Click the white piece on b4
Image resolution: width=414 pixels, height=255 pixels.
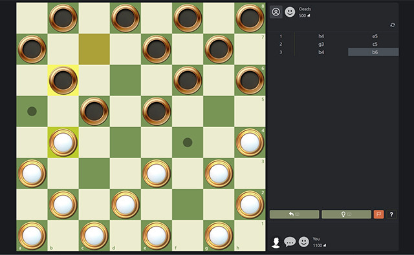[x=63, y=143]
